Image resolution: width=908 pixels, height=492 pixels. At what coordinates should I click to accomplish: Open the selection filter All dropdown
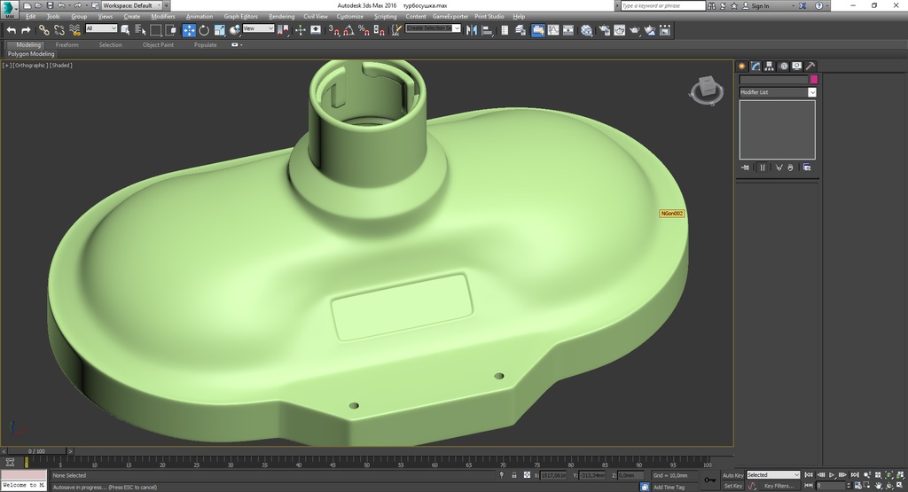pyautogui.click(x=101, y=28)
